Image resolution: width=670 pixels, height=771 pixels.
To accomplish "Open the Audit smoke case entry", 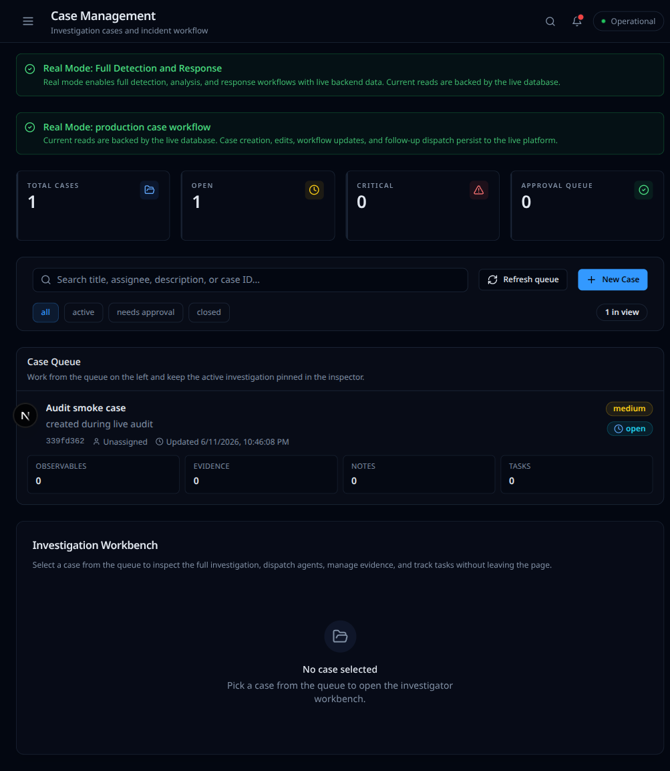I will click(x=86, y=408).
